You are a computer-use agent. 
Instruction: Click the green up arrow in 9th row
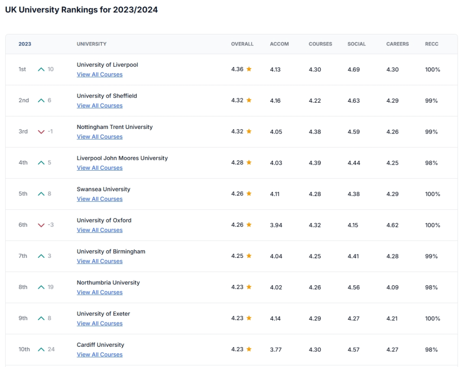click(41, 318)
